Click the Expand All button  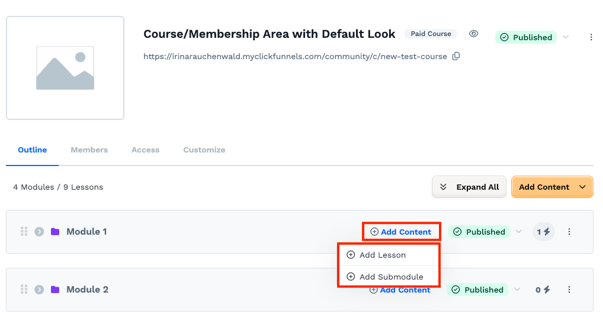point(469,187)
